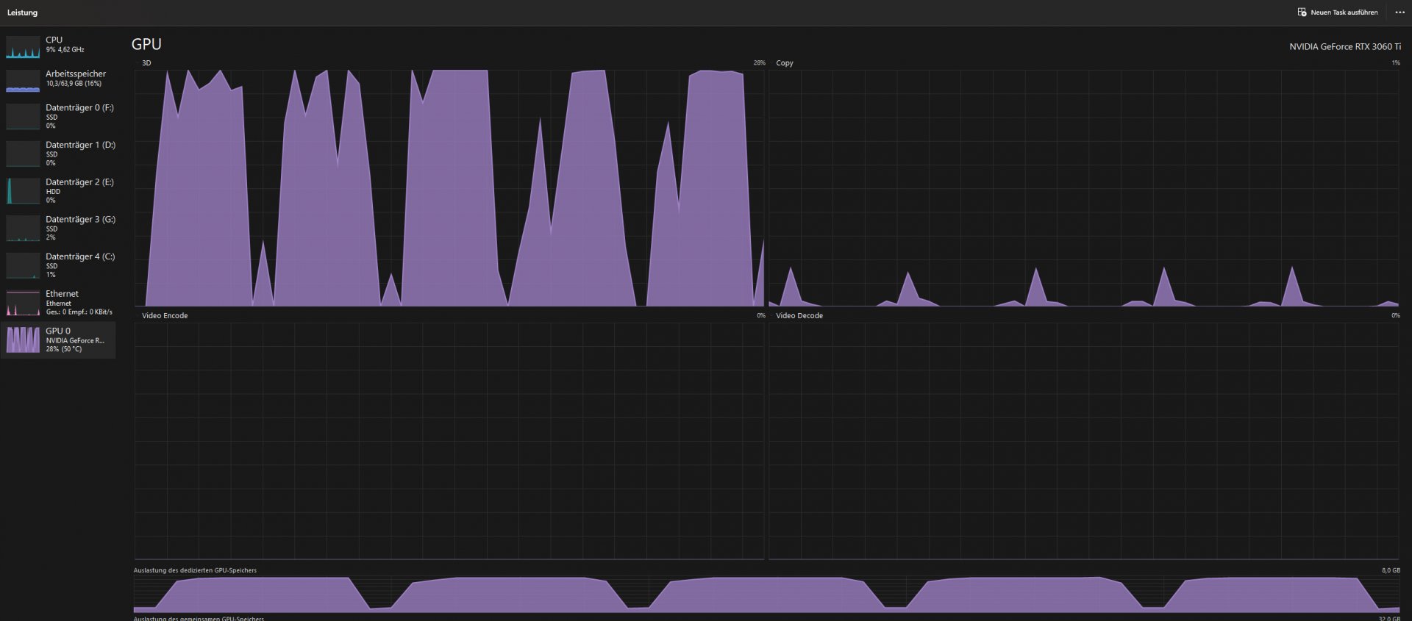Click inside the Copy usage graph
Screen dimensions: 1412x621
[x=1084, y=188]
